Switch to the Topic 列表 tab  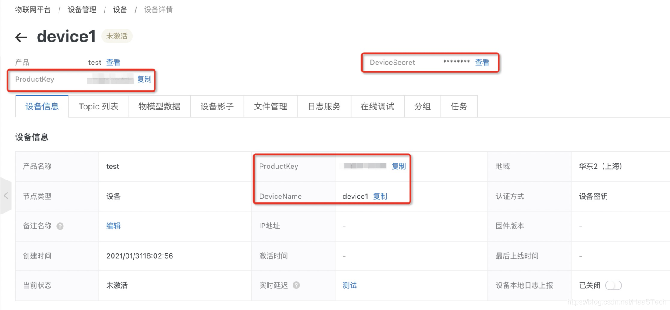click(98, 106)
